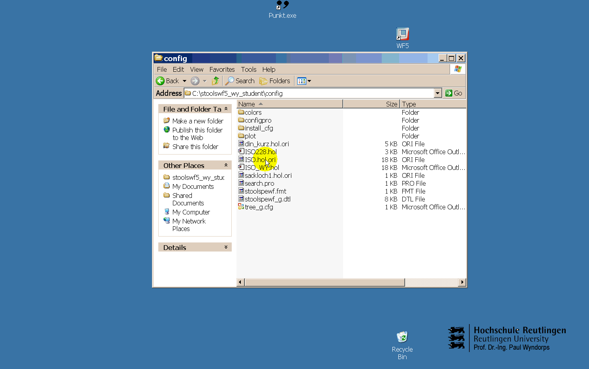Go up one folder level icon

[216, 81]
